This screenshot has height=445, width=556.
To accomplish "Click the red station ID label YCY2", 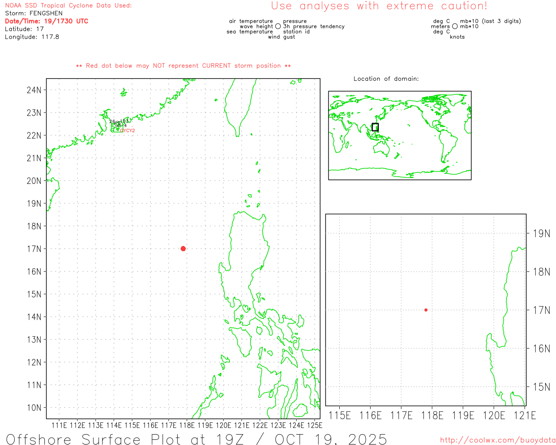I will tap(128, 131).
